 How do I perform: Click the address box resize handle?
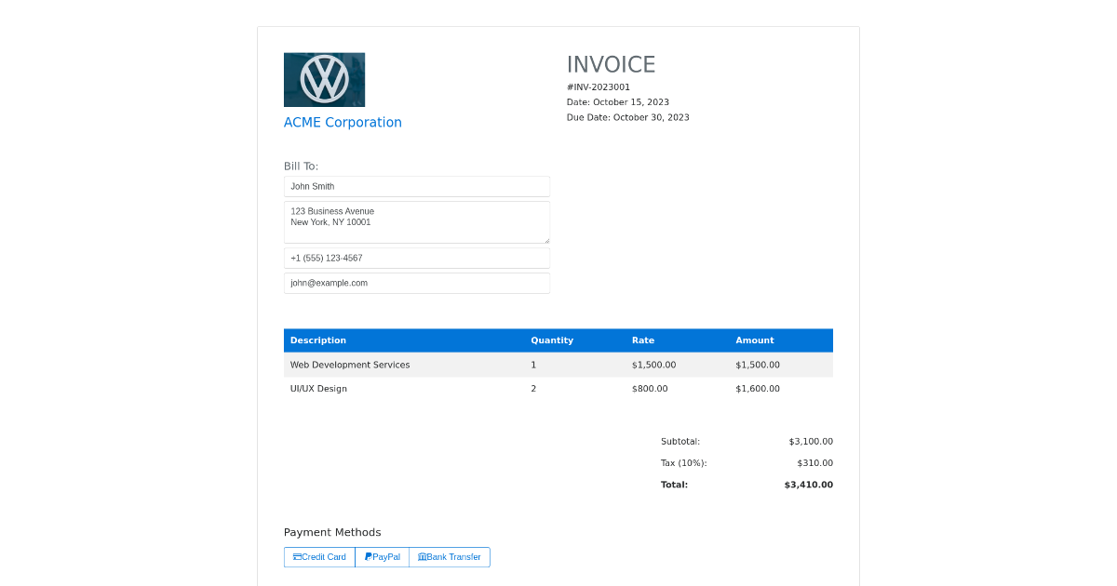(547, 242)
